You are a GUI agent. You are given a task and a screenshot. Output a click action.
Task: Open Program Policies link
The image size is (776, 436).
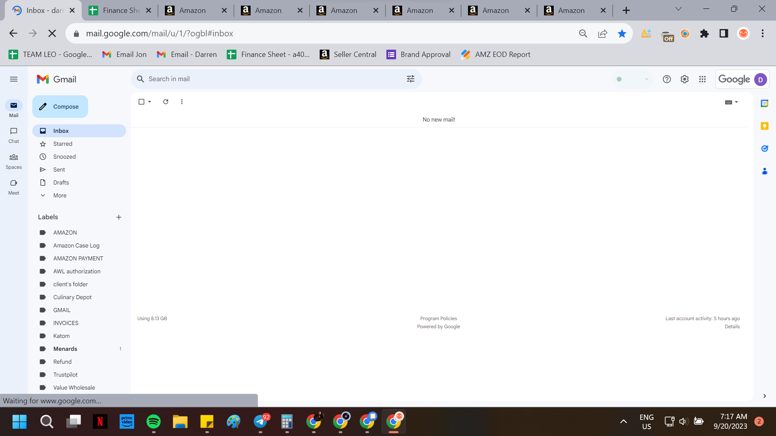[x=439, y=319]
